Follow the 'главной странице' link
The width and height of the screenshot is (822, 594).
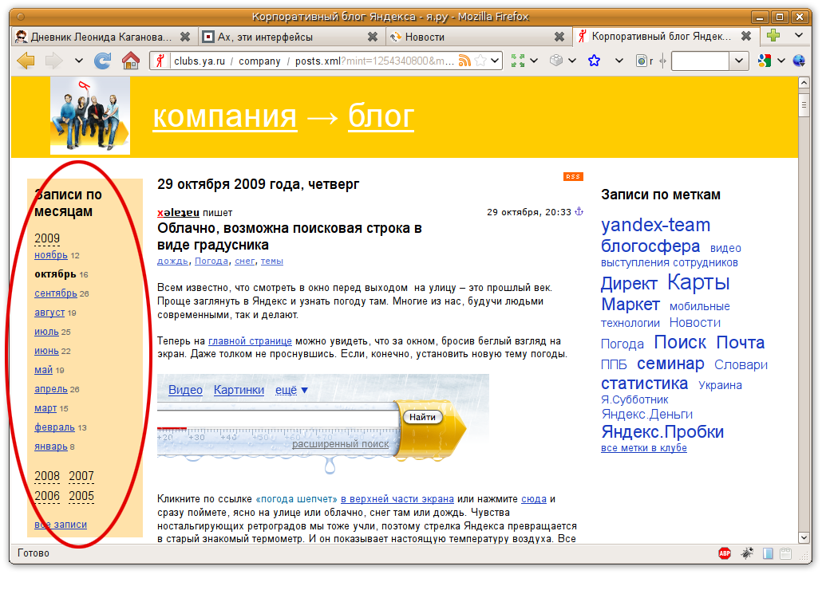[250, 341]
